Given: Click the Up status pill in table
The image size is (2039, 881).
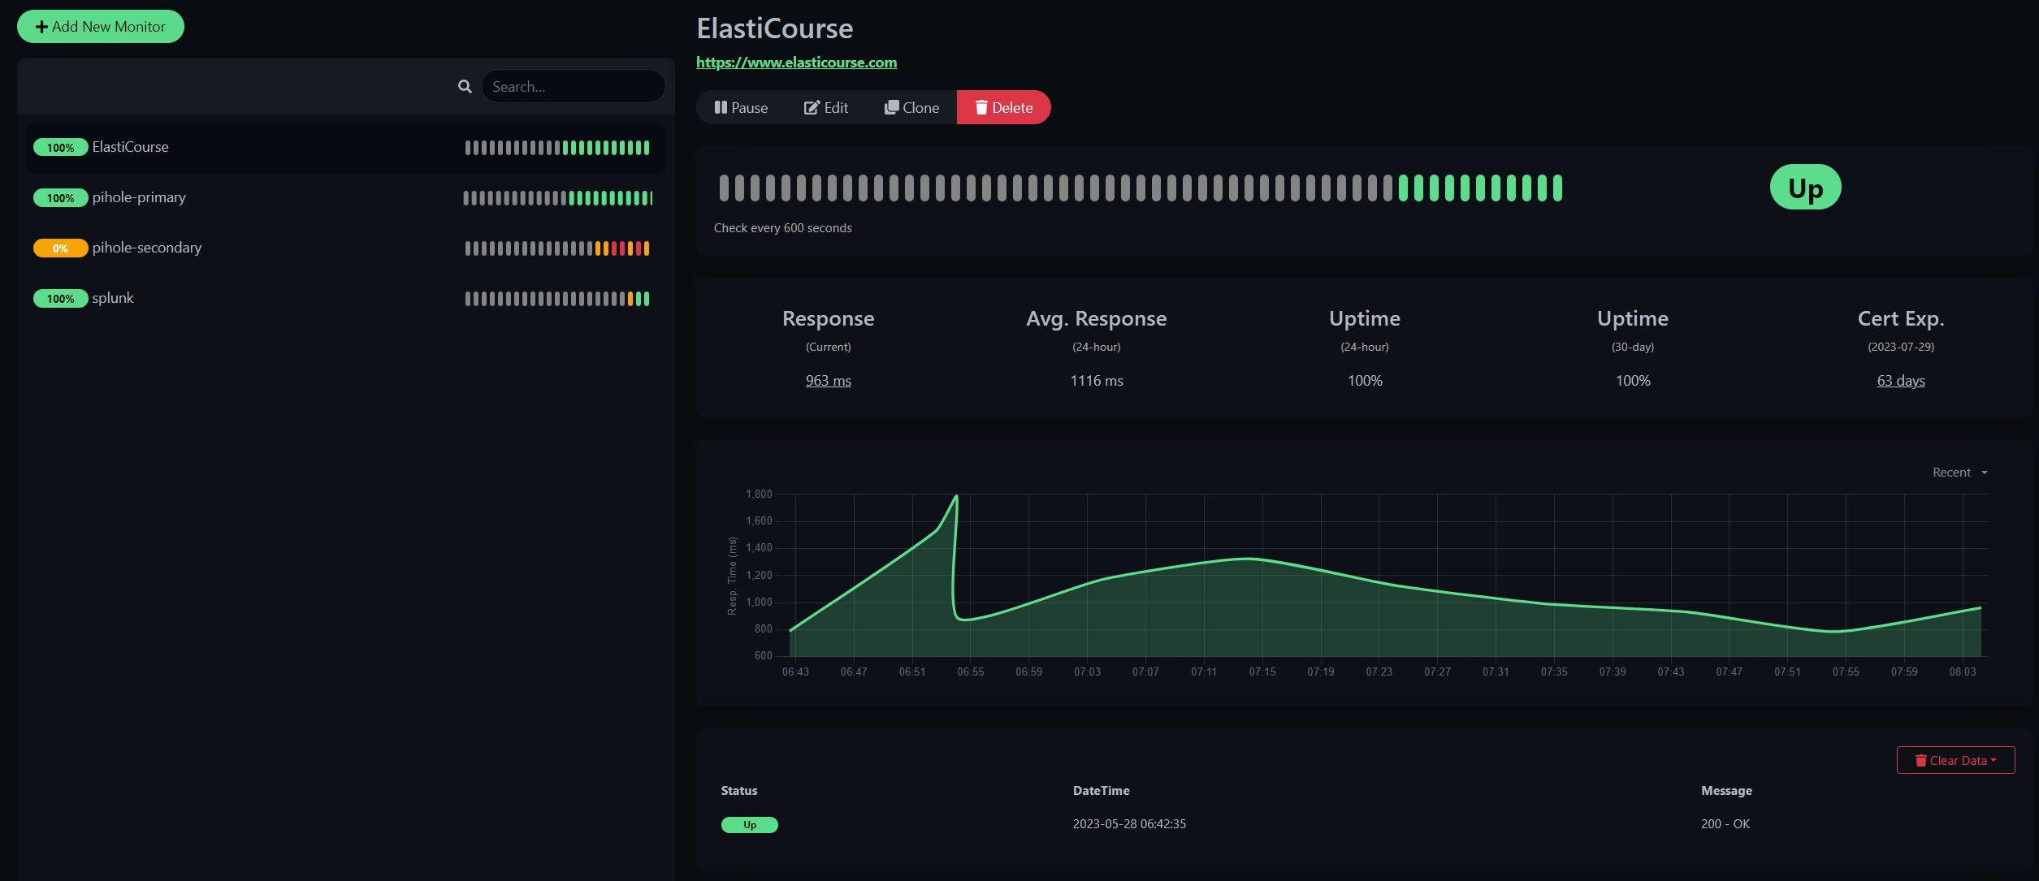Looking at the screenshot, I should tap(750, 825).
